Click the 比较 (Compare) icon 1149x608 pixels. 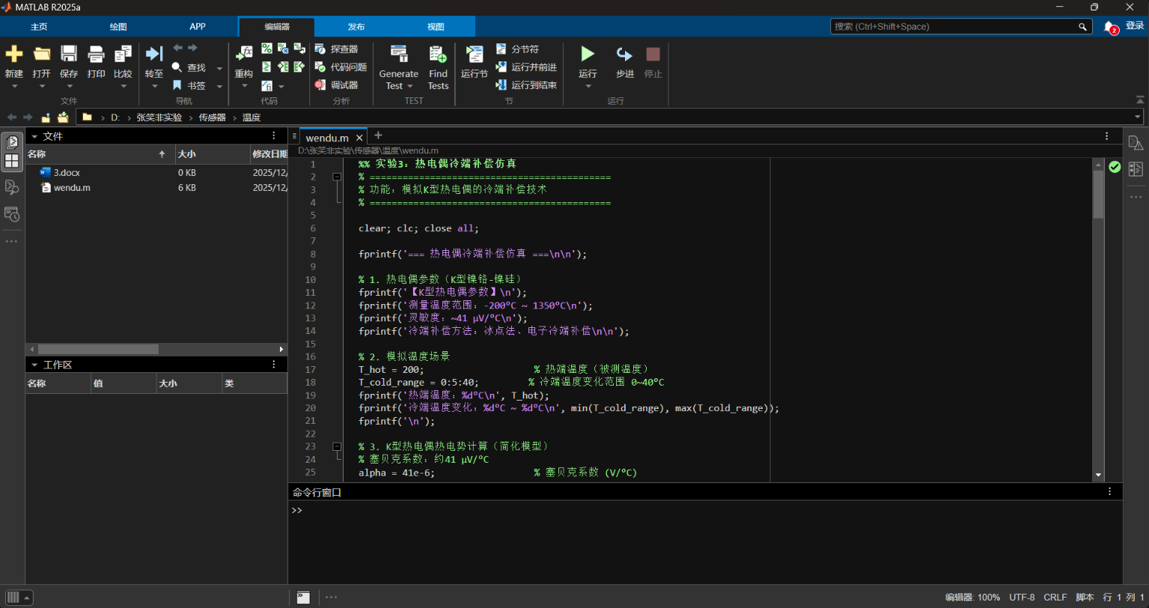tap(123, 54)
